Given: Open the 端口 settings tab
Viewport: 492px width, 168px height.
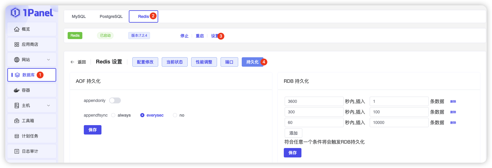Looking at the screenshot, I should tap(229, 62).
